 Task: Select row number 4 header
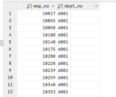[x=10, y=35]
